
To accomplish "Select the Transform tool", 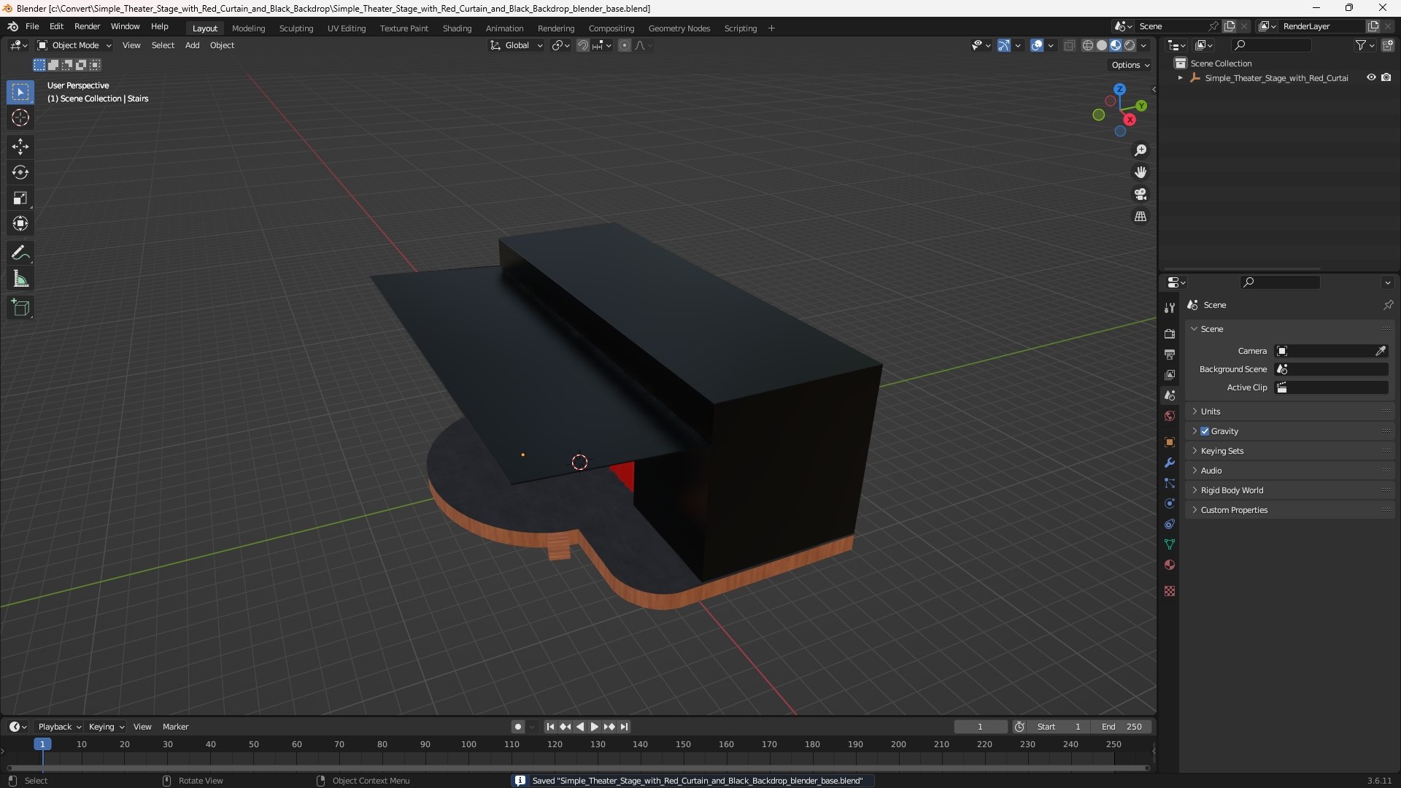I will [x=20, y=223].
